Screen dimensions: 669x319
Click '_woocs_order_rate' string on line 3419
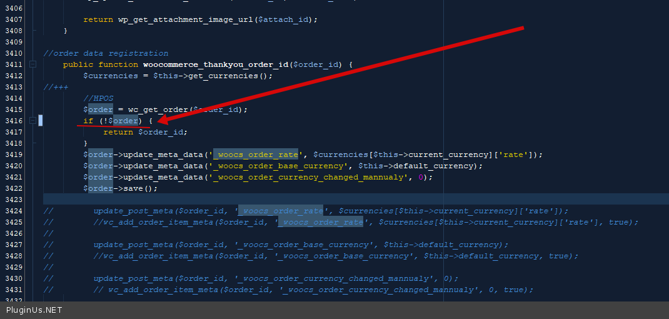(x=258, y=154)
